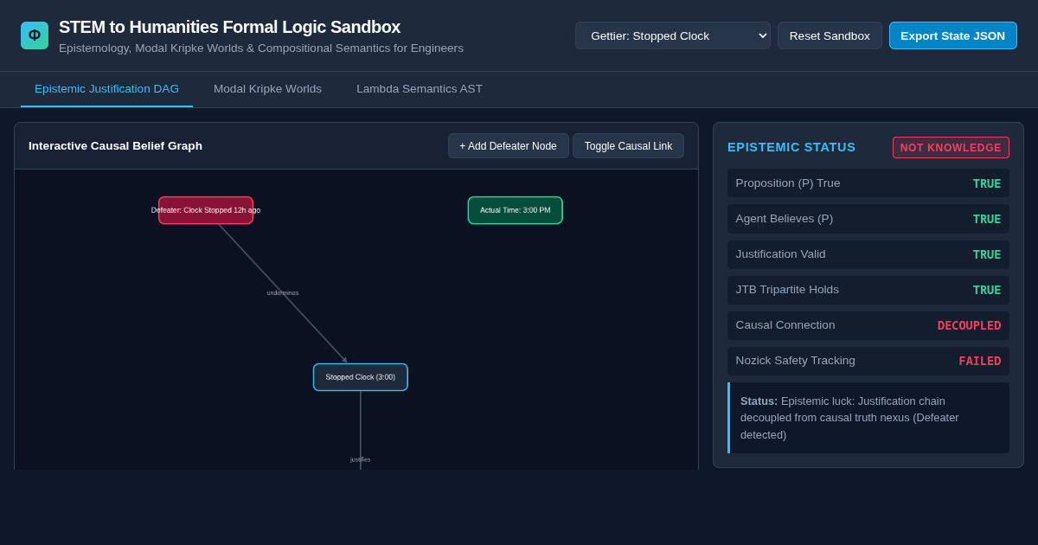Click the Interactive Causal Belief Graph title
This screenshot has height=545, width=1038.
[x=115, y=146]
